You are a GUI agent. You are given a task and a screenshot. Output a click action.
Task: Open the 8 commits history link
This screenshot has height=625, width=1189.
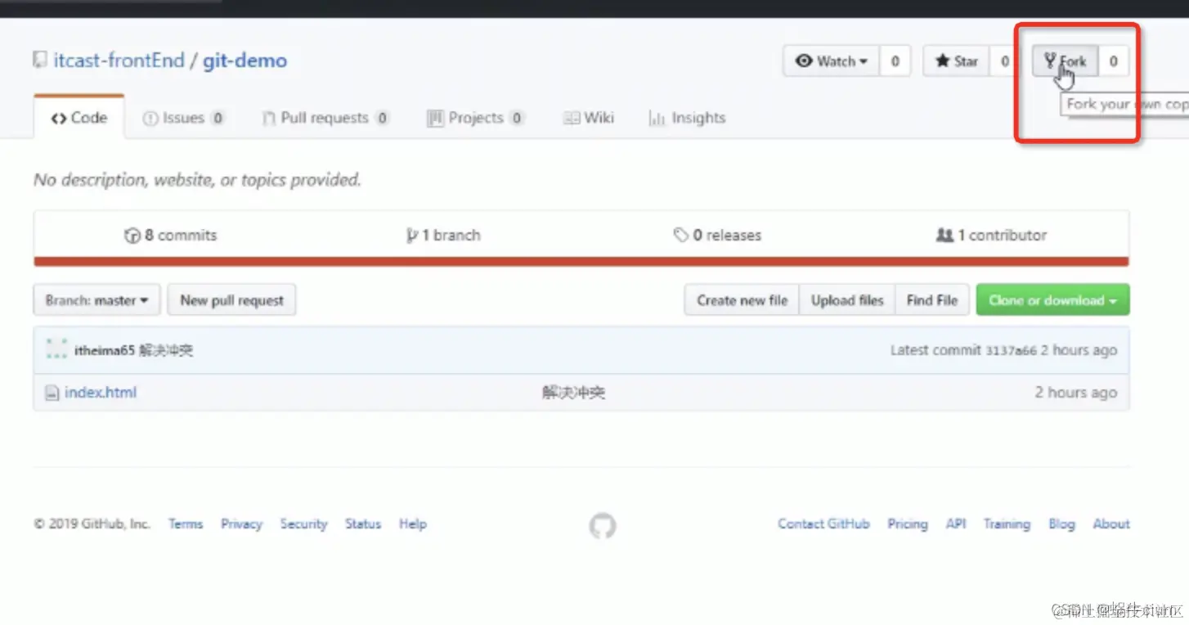pyautogui.click(x=171, y=236)
